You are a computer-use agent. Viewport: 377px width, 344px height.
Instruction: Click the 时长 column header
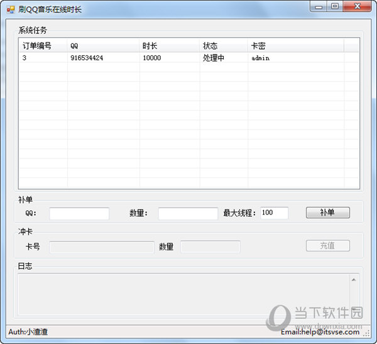[x=170, y=45]
